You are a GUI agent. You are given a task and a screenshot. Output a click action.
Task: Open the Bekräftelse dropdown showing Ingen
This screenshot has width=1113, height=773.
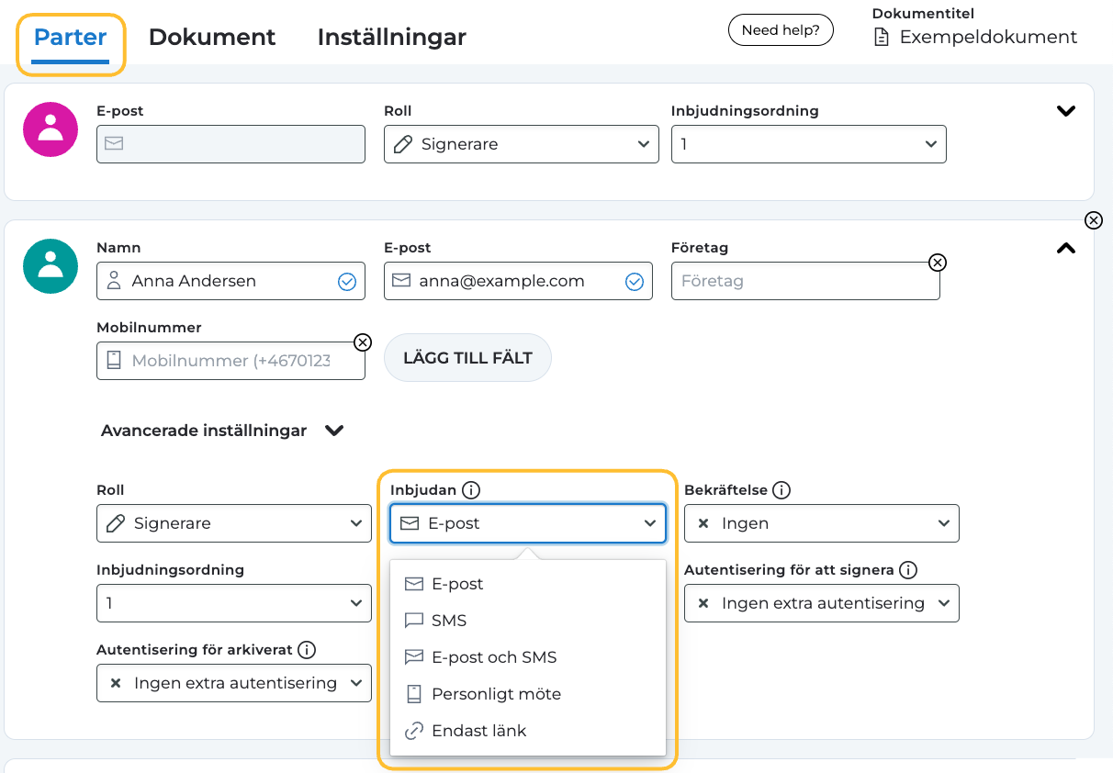tap(821, 523)
